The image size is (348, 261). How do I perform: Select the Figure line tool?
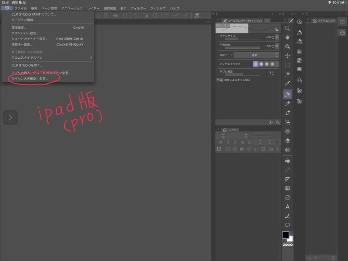pyautogui.click(x=288, y=170)
